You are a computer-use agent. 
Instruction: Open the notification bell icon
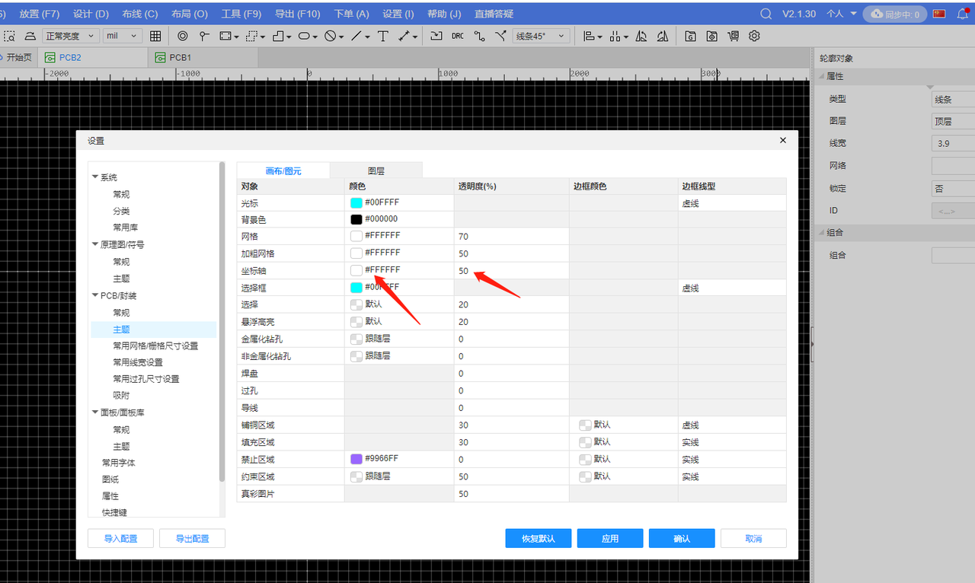[x=962, y=14]
